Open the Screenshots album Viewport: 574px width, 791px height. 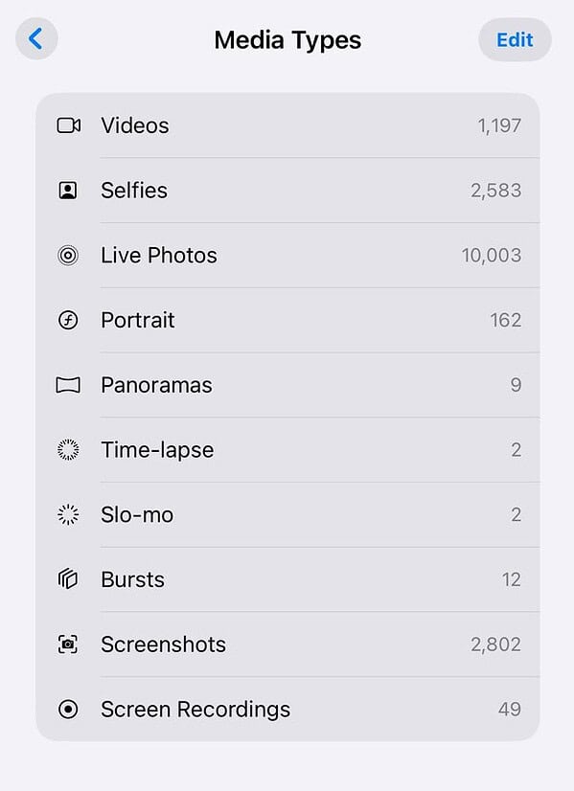[x=163, y=644]
